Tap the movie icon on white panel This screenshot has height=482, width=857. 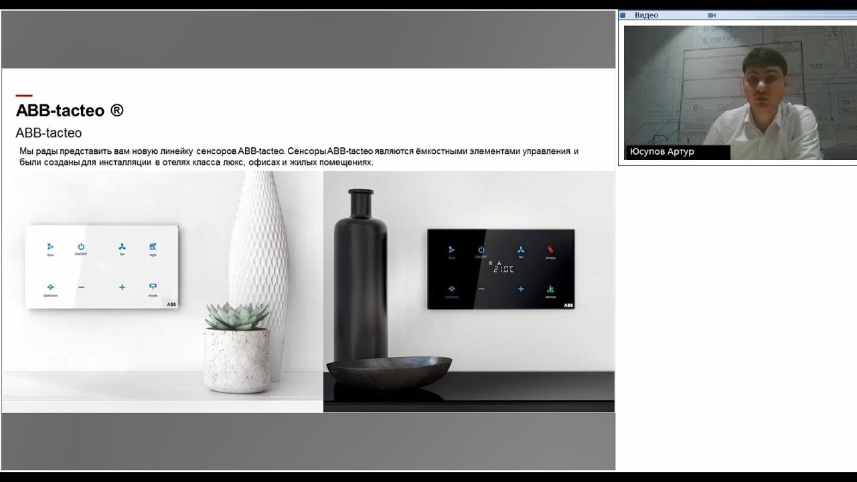153,287
